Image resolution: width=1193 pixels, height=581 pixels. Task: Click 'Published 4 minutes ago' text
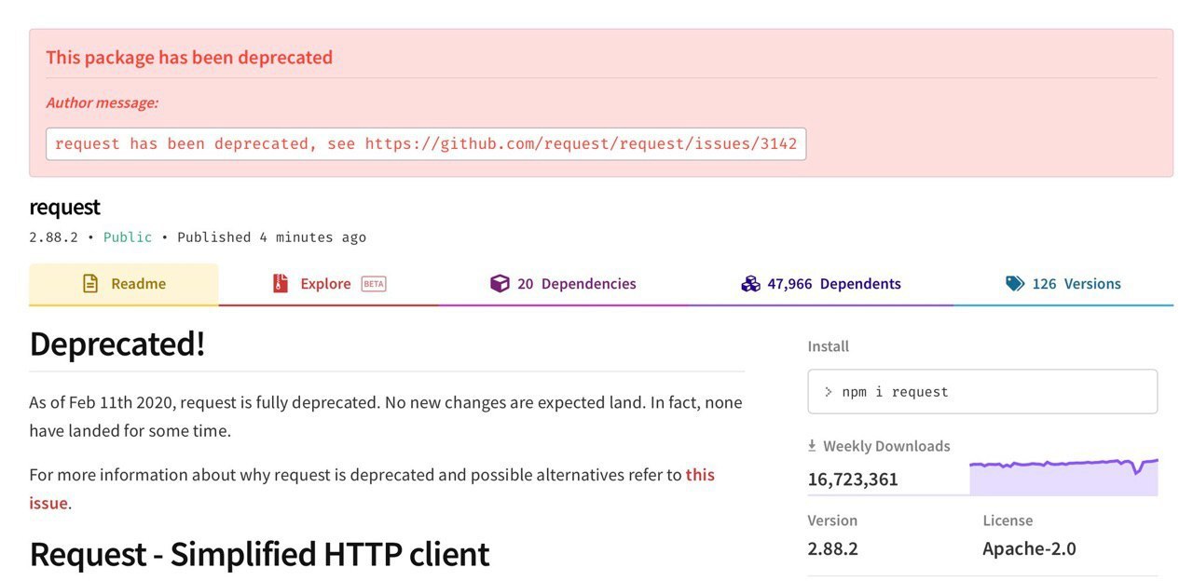click(x=271, y=237)
